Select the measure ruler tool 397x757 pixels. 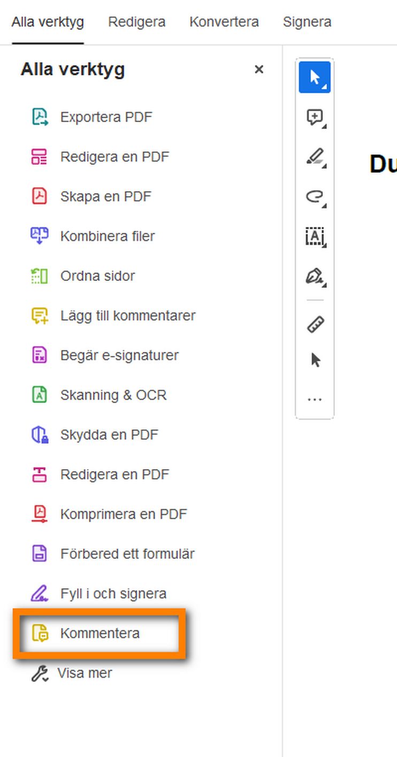[315, 323]
